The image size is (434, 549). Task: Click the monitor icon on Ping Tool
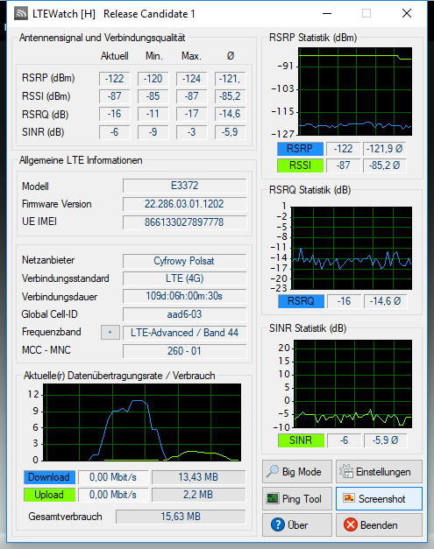click(x=273, y=498)
